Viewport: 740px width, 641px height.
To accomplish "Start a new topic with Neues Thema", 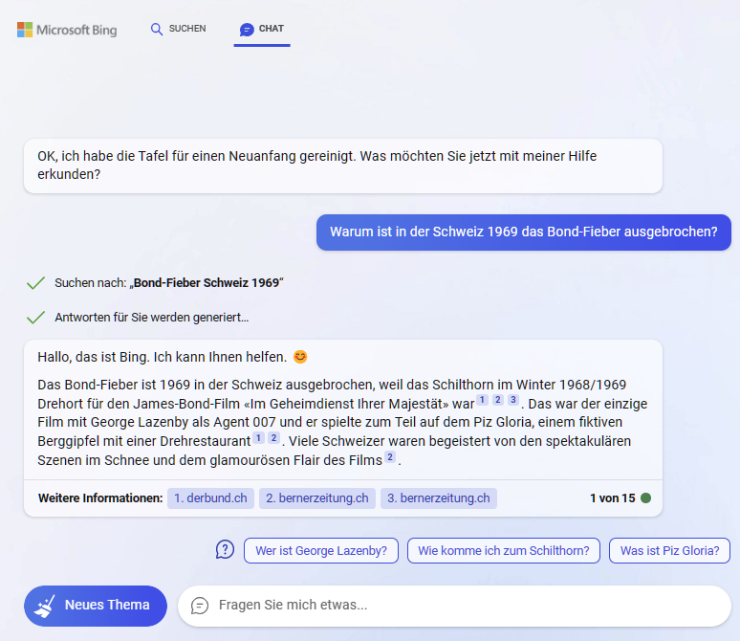I will click(96, 606).
